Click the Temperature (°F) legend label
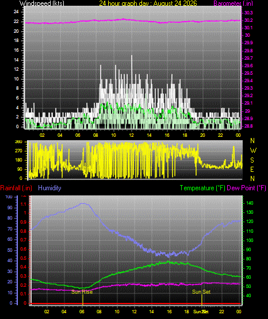This screenshot has width=268, height=319. [202, 188]
